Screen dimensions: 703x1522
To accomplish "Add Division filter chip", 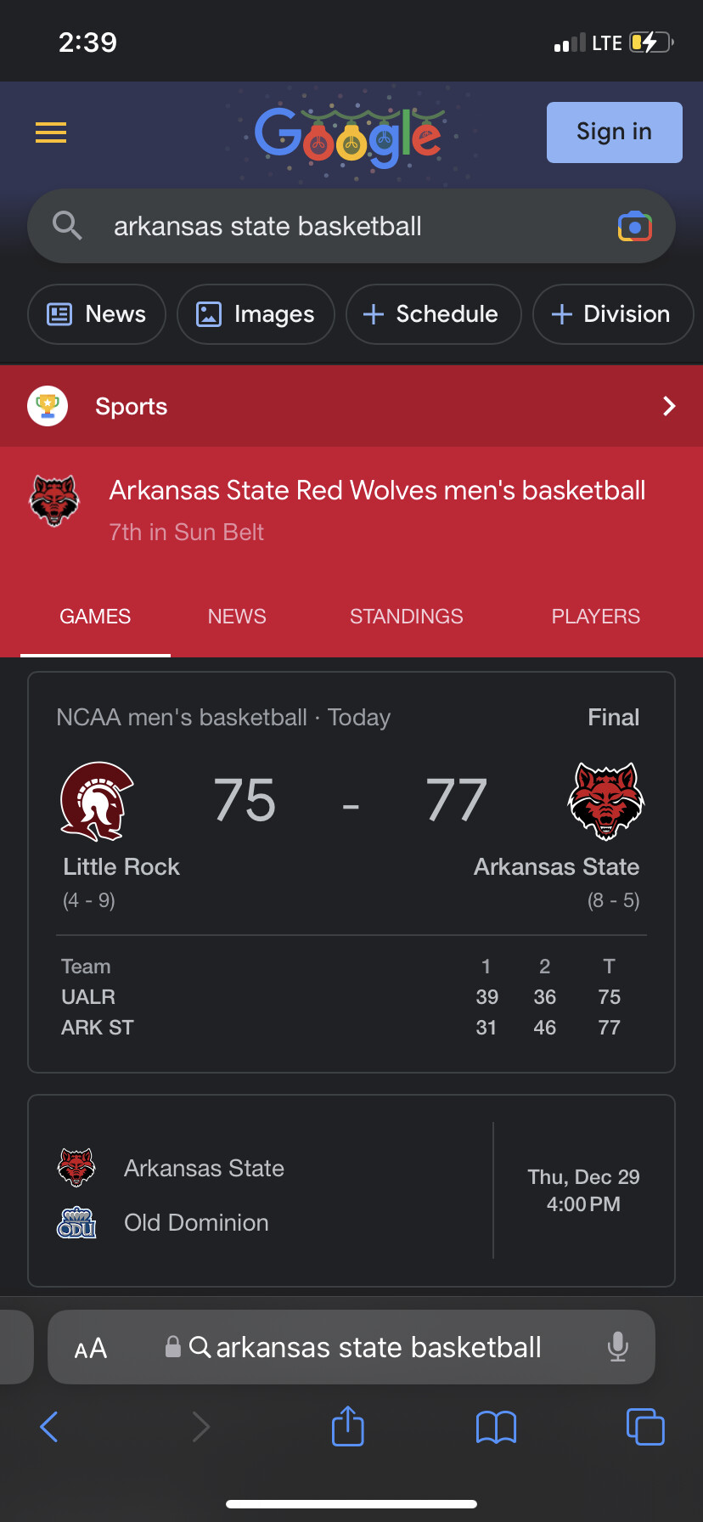I will [x=612, y=314].
